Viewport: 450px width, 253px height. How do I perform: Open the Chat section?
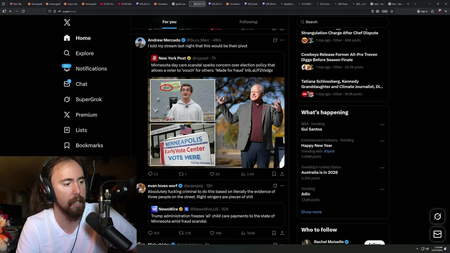[75, 84]
